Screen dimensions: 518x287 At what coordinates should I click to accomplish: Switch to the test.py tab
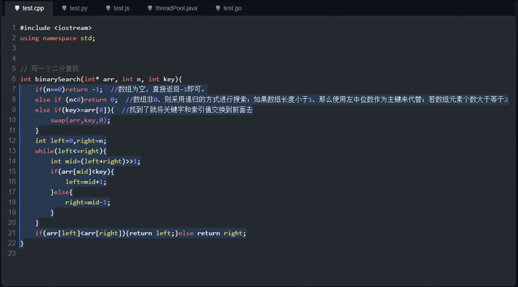click(78, 8)
